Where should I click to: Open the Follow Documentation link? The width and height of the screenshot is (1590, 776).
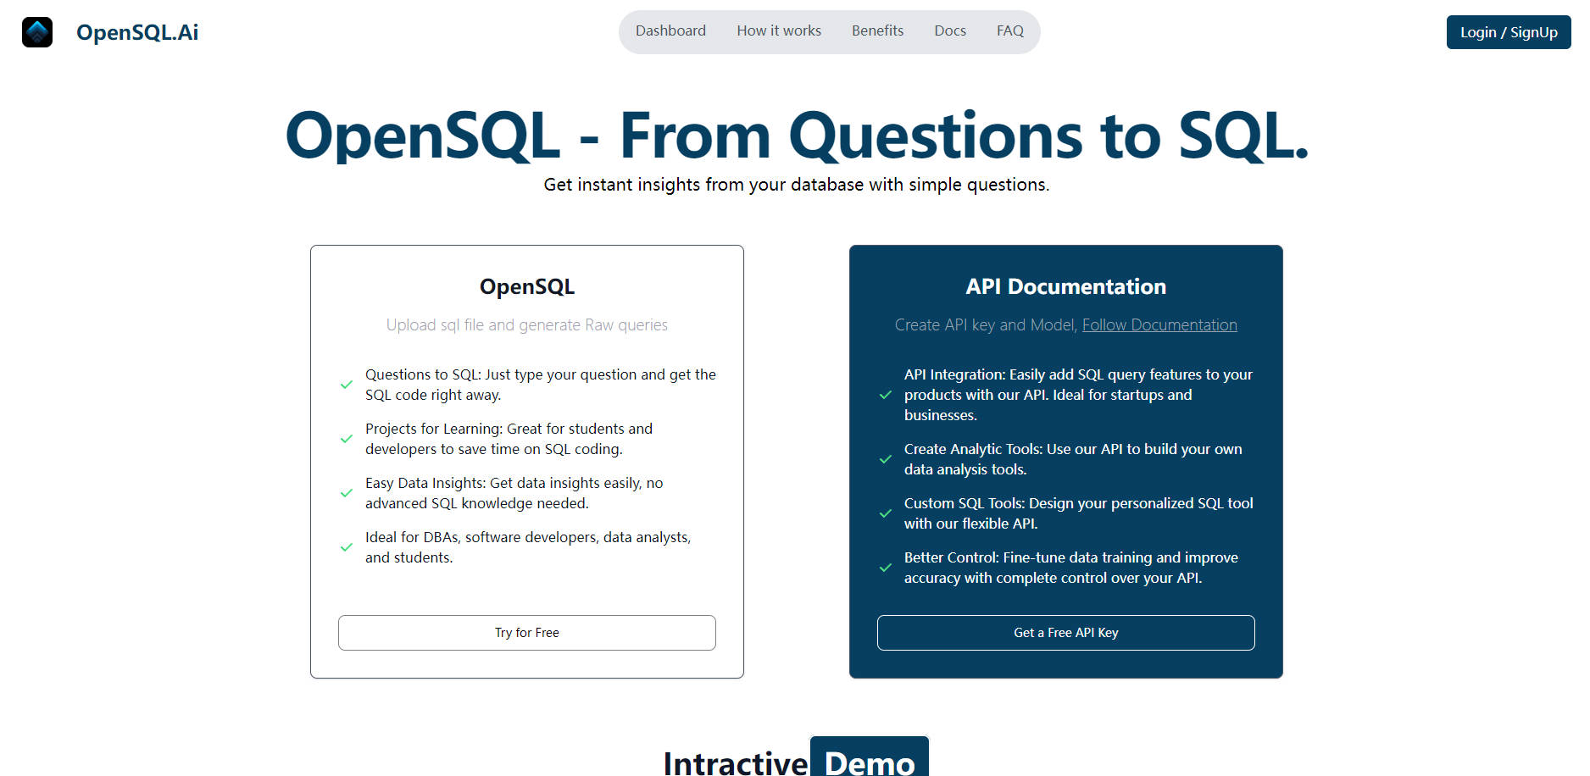tap(1159, 324)
